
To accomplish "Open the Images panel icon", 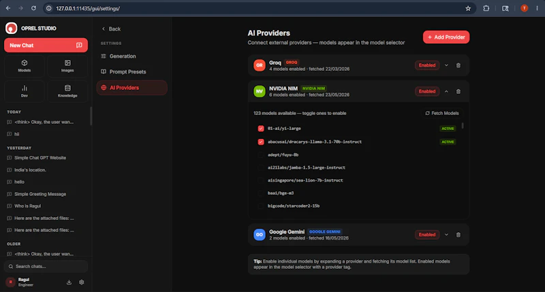I will coord(67,65).
